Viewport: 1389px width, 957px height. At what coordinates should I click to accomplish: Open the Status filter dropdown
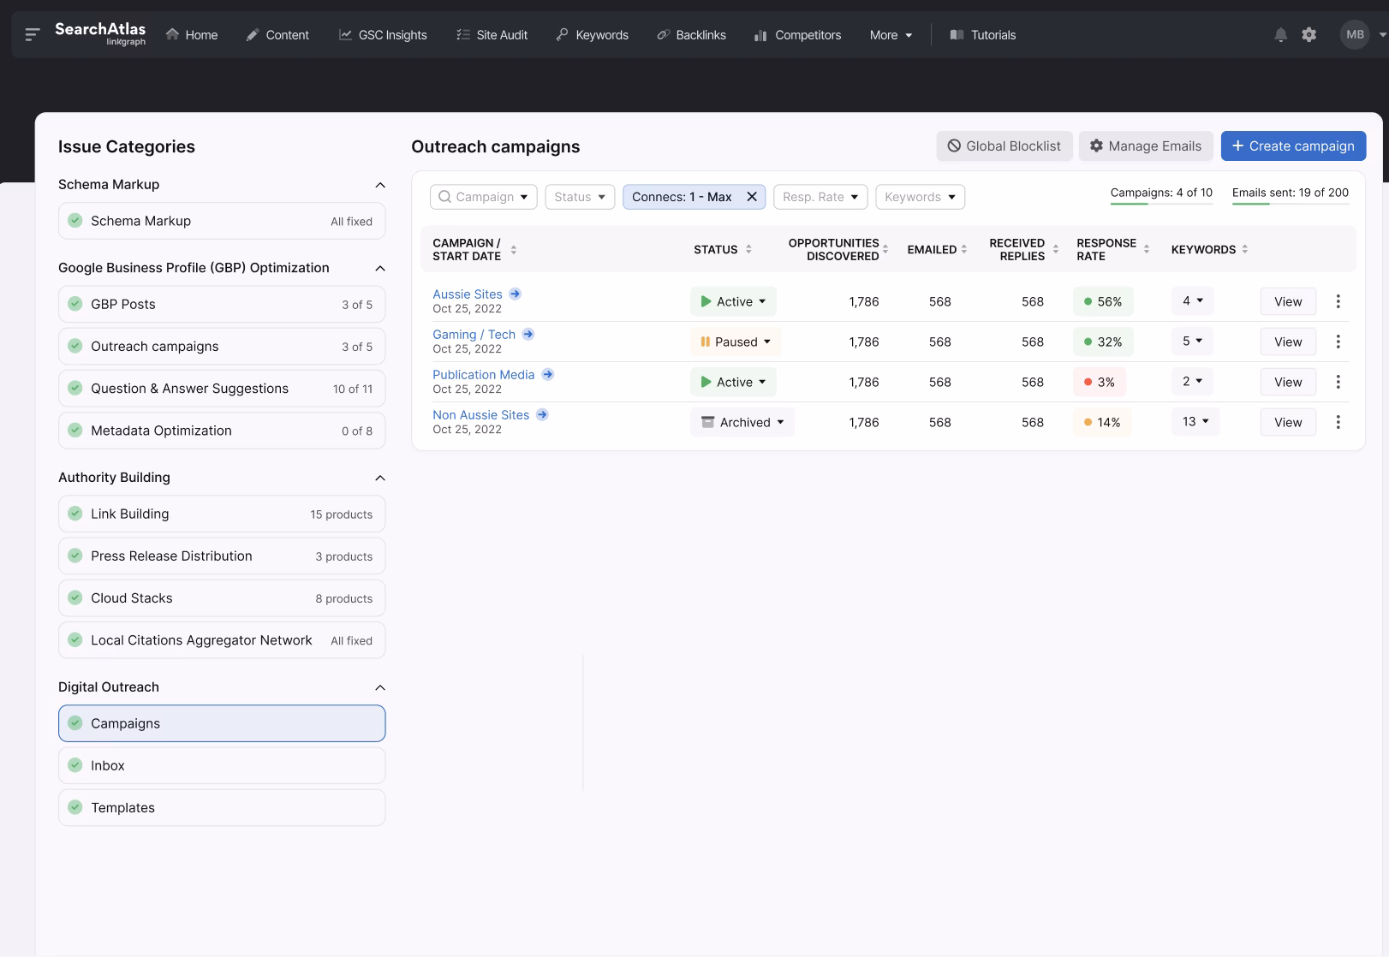[x=580, y=197]
